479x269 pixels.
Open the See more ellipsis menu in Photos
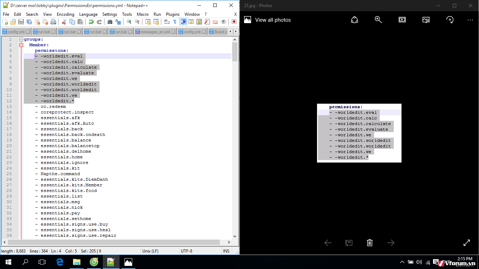coord(470,20)
